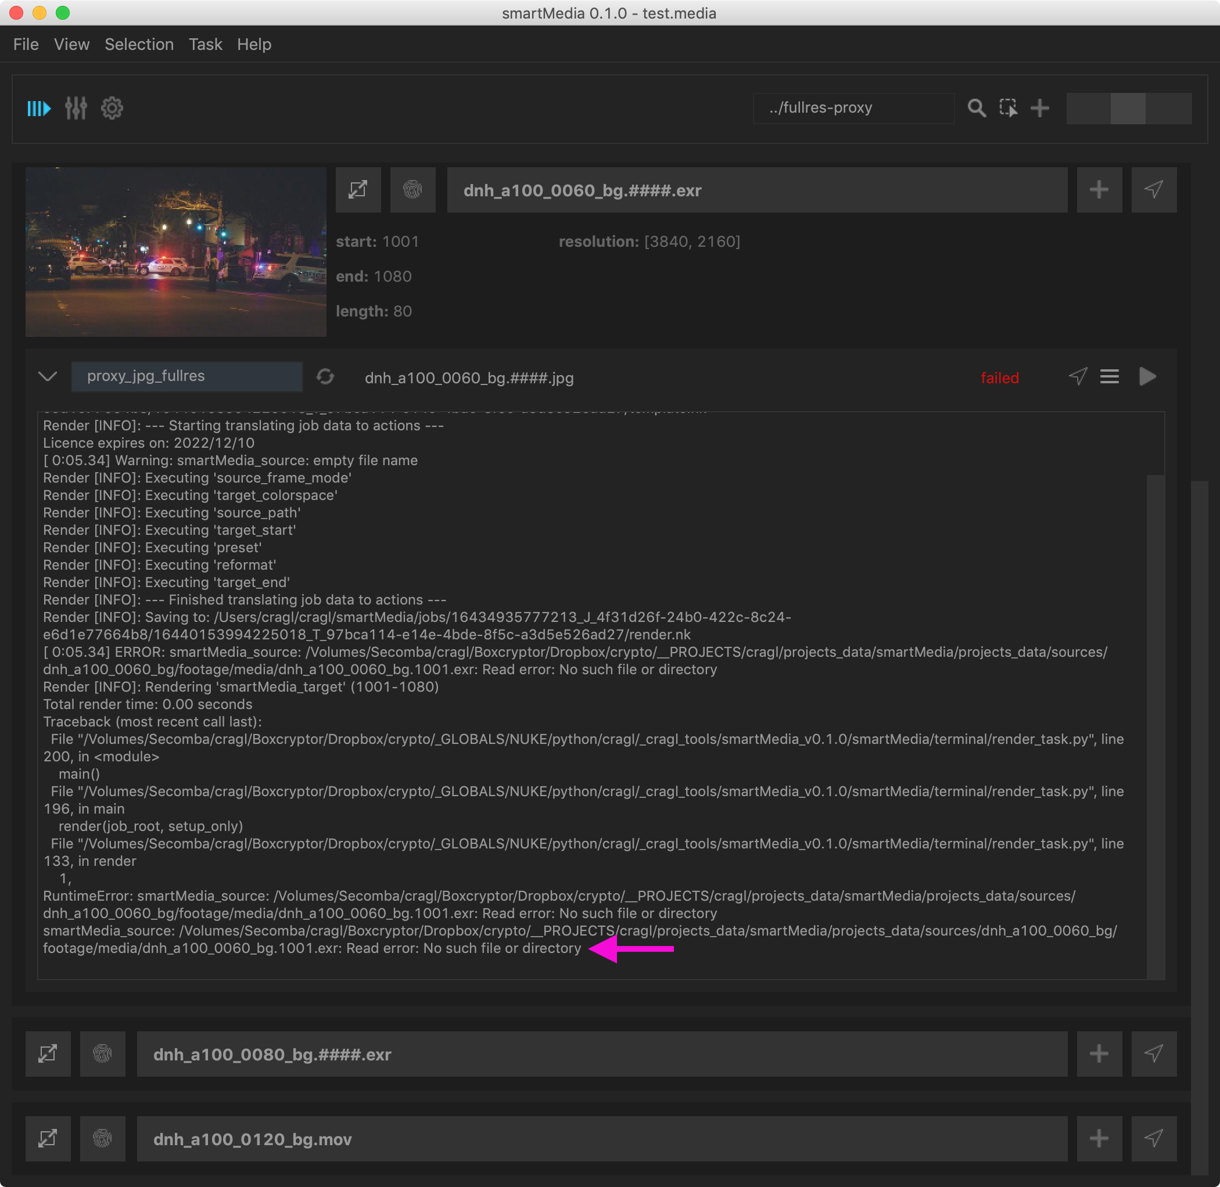This screenshot has width=1220, height=1187.
Task: Click the selection marquee cursor icon
Action: [1008, 109]
